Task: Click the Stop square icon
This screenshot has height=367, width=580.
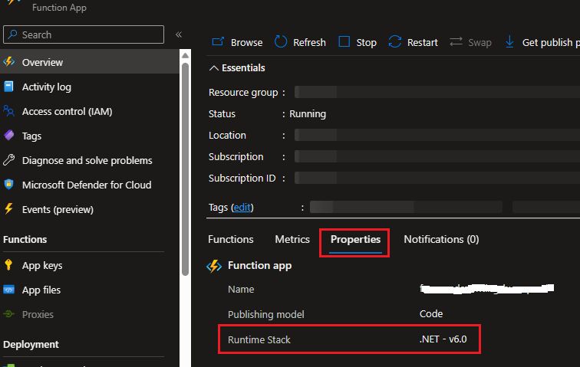Action: pos(344,42)
